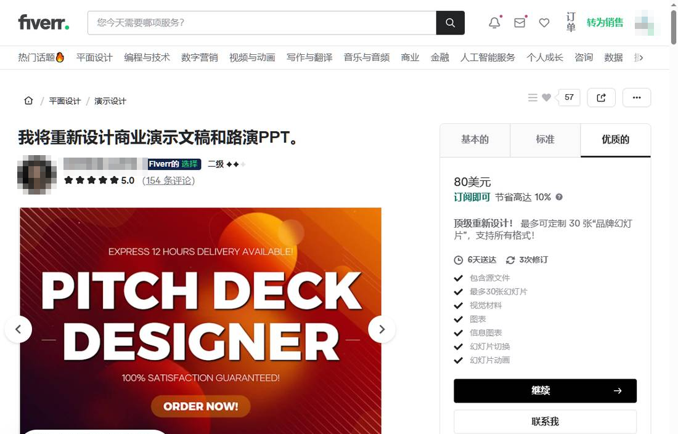Open the three-dot more options
The image size is (678, 434).
637,98
